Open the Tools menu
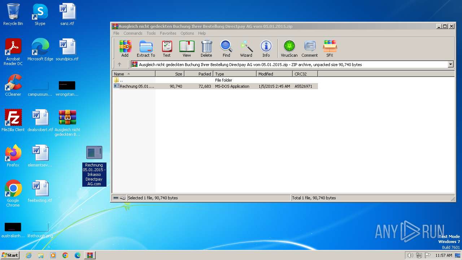 [x=151, y=33]
